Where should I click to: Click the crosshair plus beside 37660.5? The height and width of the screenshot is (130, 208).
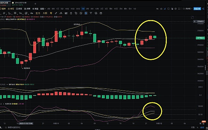point(194,21)
